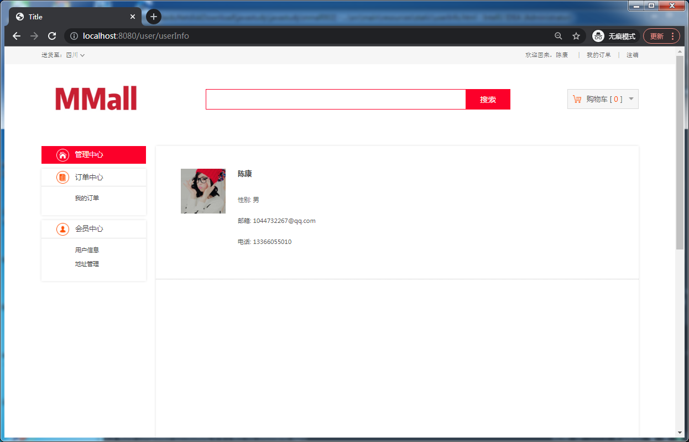Click the user avatar photo
Screen dimensions: 689x442
tap(203, 191)
